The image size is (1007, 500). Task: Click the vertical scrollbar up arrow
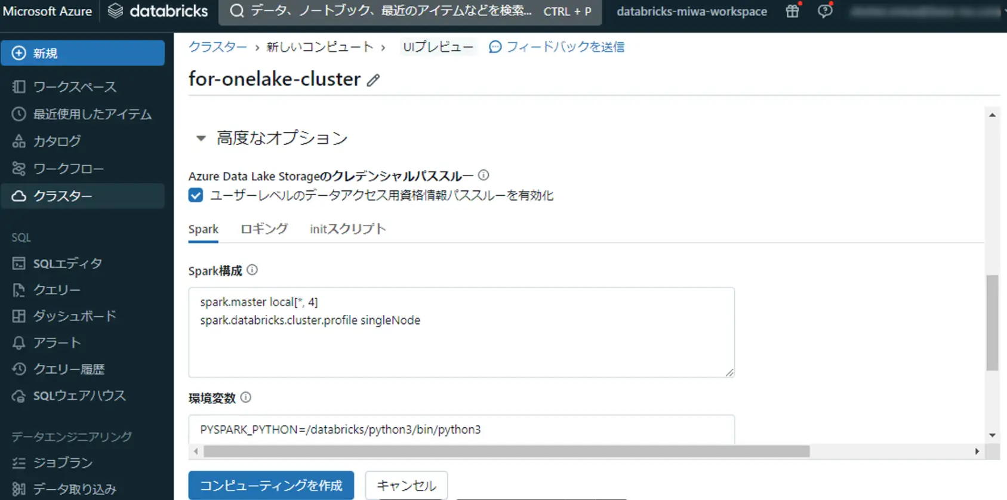[x=992, y=115]
